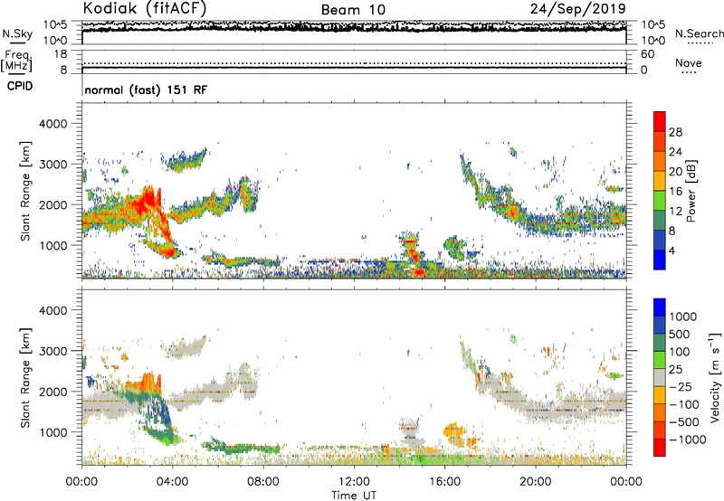The image size is (724, 501).
Task: Click the "28" label on the Power colorbar
Action: pos(675,132)
